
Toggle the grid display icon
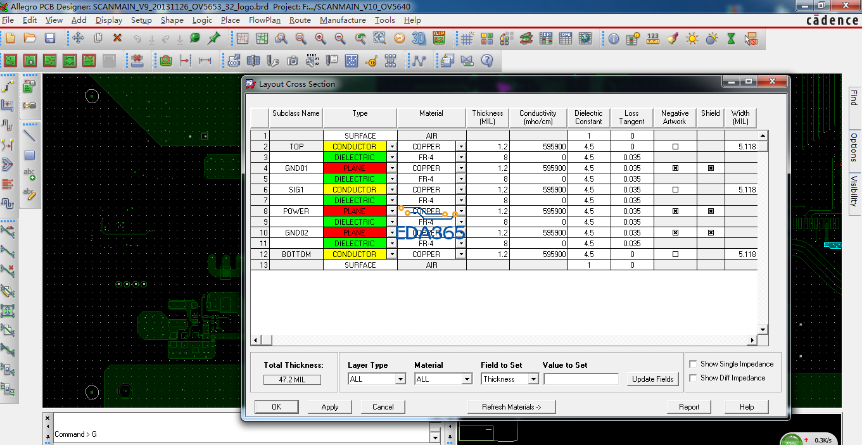467,39
